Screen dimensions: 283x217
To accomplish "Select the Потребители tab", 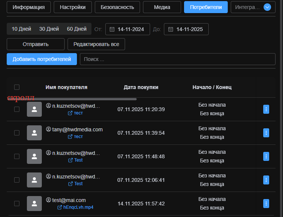I will [x=206, y=7].
